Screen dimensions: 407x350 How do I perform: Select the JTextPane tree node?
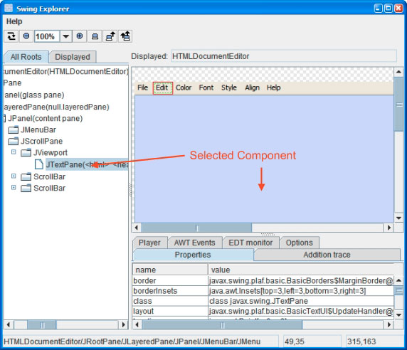pyautogui.click(x=87, y=164)
